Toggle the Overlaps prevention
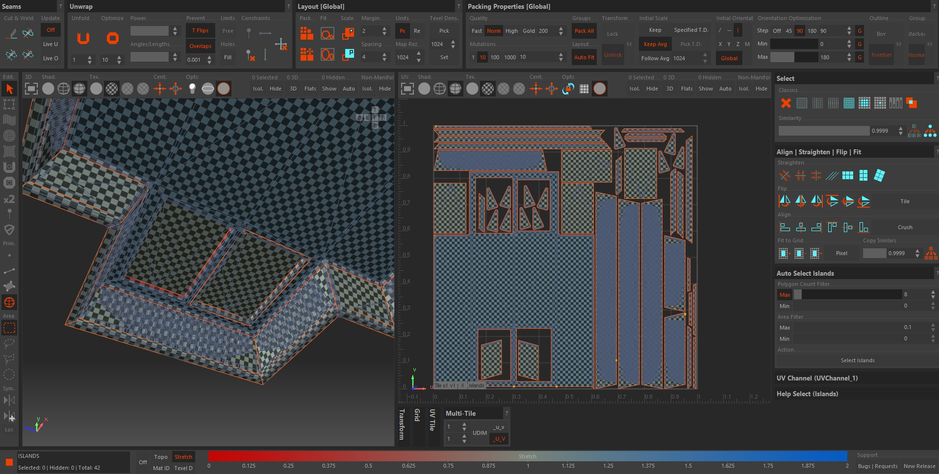The image size is (939, 474). point(200,46)
